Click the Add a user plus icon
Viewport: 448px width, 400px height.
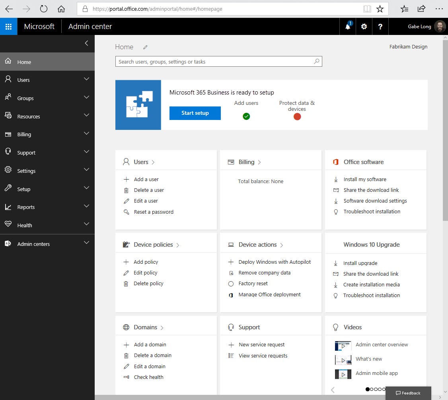(x=127, y=179)
